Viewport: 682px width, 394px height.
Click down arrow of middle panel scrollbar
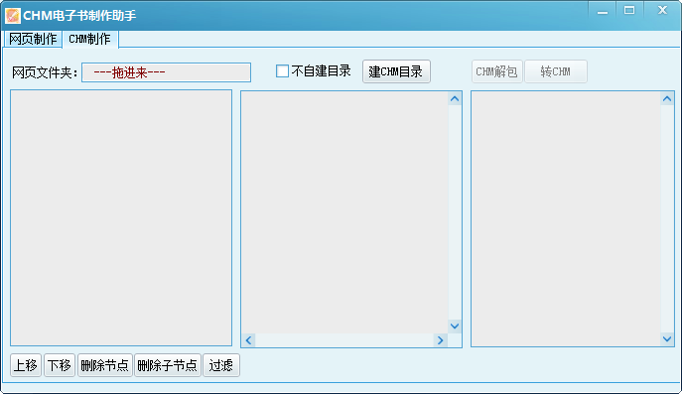[455, 327]
